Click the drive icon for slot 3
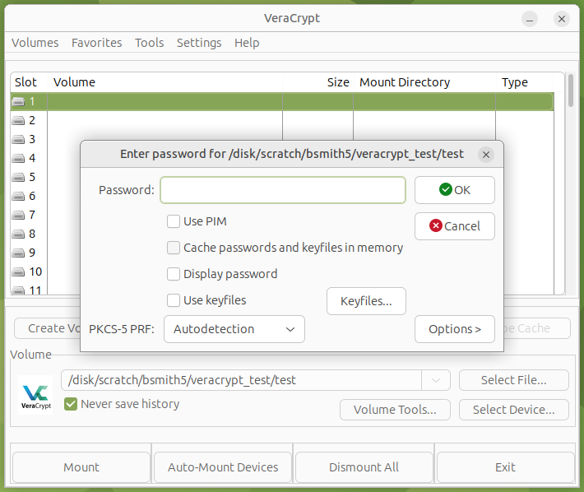This screenshot has width=584, height=492. 18,139
